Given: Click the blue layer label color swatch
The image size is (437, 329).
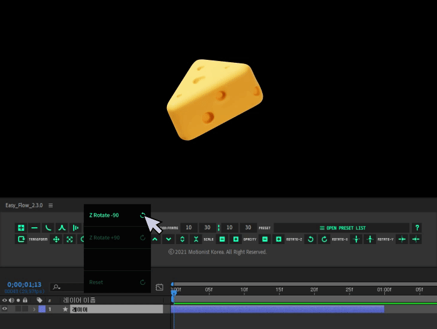Looking at the screenshot, I should [42, 309].
